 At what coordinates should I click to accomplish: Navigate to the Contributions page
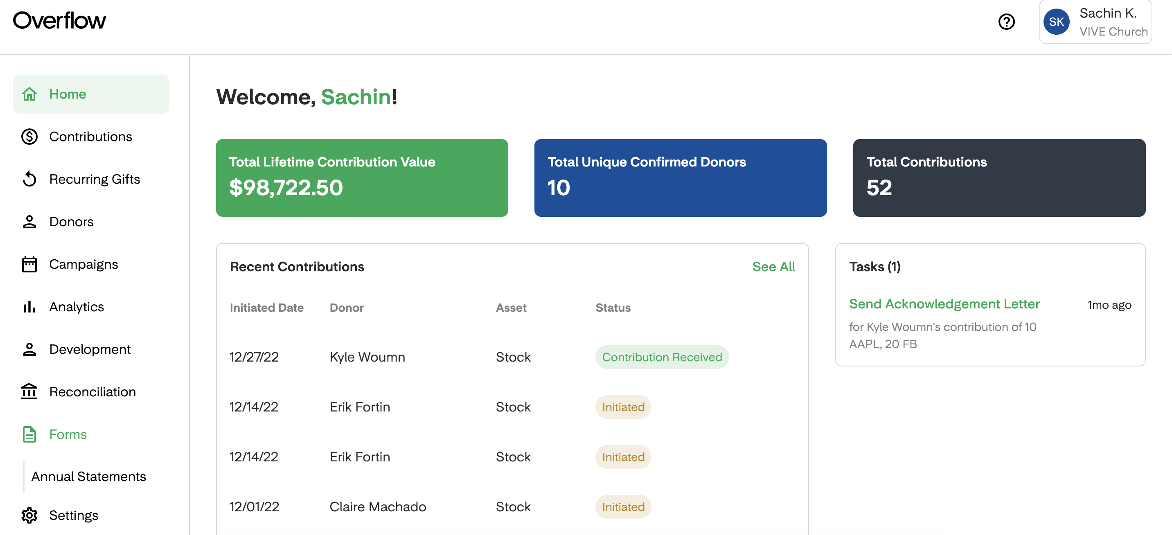tap(90, 137)
